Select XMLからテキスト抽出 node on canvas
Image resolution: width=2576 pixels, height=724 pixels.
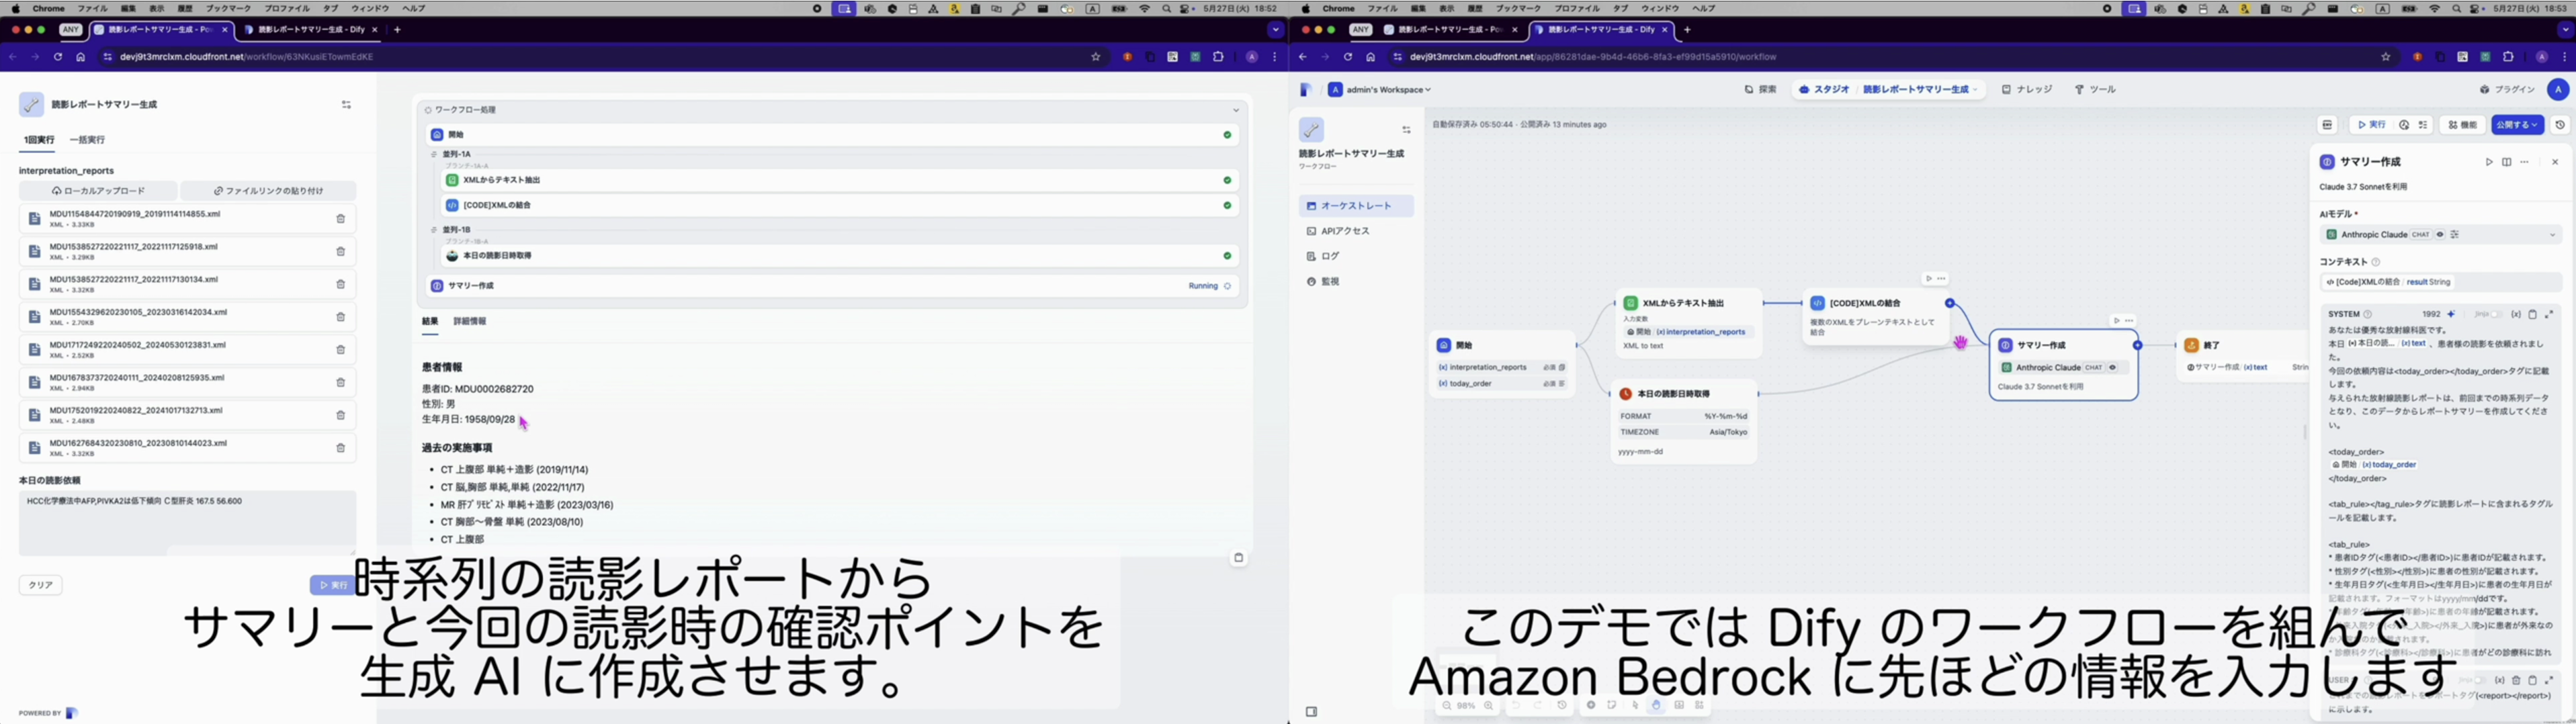(x=1688, y=324)
